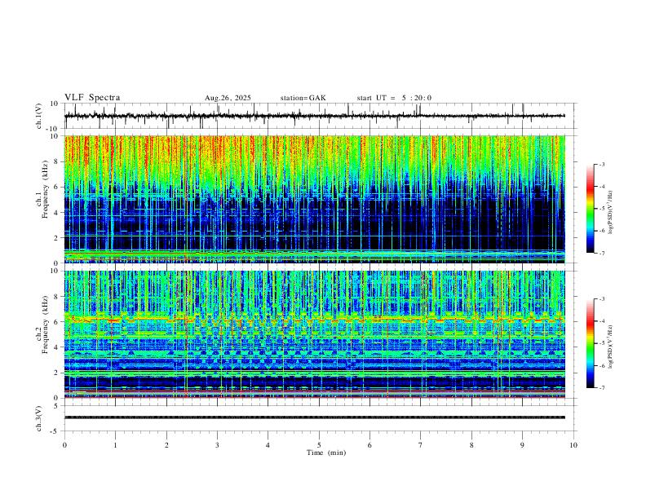This screenshot has height=499, width=646.
Task: Click the '-7' label on ch.2 colorbar
Action: [x=601, y=387]
